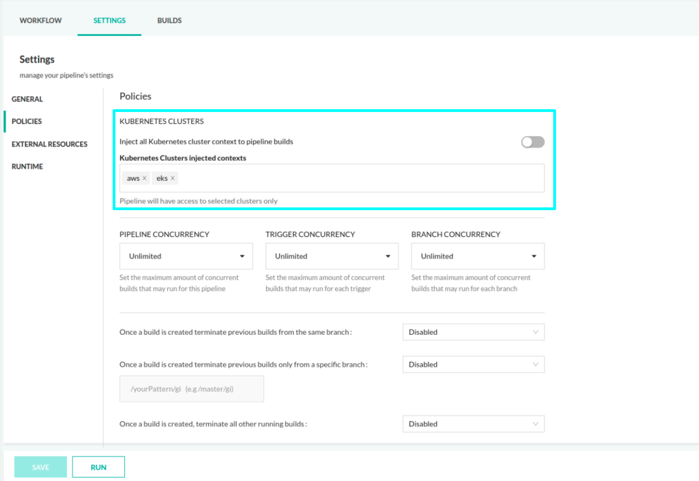The image size is (699, 481).
Task: Open the Runtime settings section
Action: tap(27, 167)
